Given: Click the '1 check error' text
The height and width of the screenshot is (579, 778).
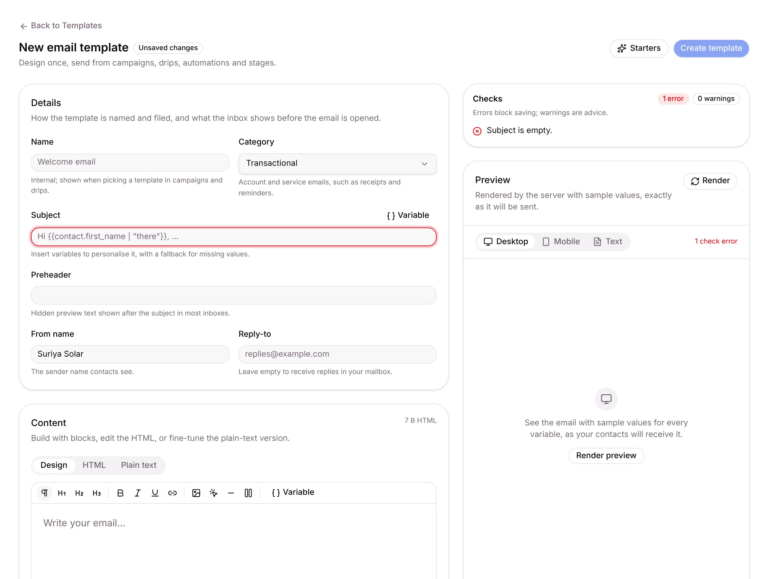Looking at the screenshot, I should coord(716,242).
